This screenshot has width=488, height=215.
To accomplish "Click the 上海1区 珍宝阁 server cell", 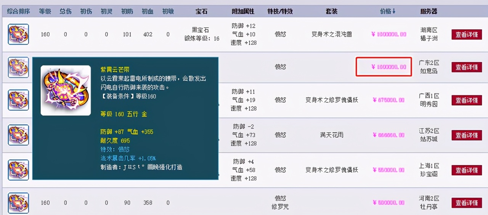I will point(429,170).
